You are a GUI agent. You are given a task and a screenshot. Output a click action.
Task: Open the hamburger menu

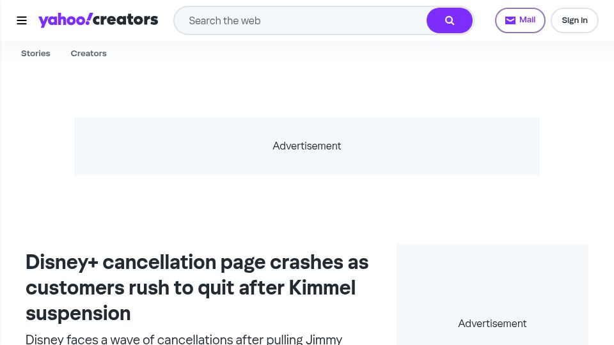point(22,20)
